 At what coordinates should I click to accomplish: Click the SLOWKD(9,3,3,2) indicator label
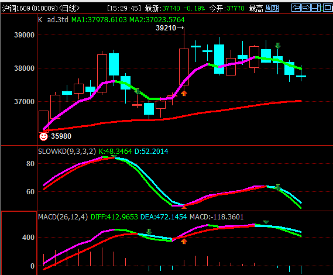coord(67,152)
